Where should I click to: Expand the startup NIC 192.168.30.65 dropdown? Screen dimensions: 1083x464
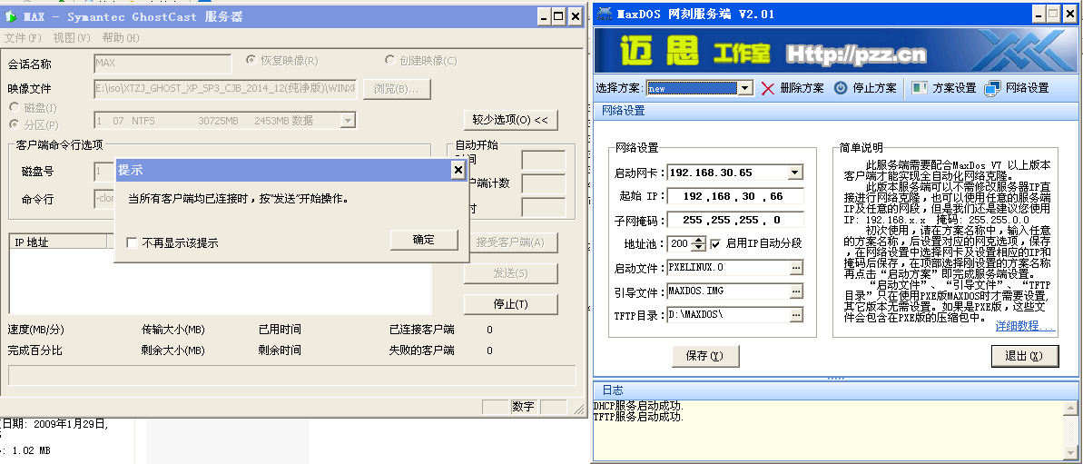795,172
